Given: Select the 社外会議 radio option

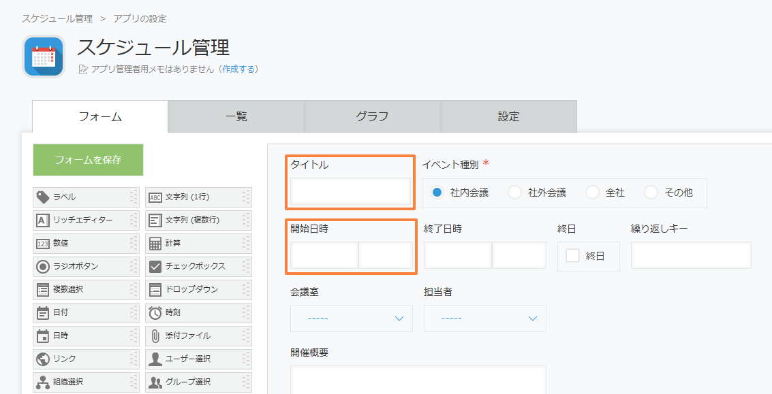Looking at the screenshot, I should [x=514, y=193].
